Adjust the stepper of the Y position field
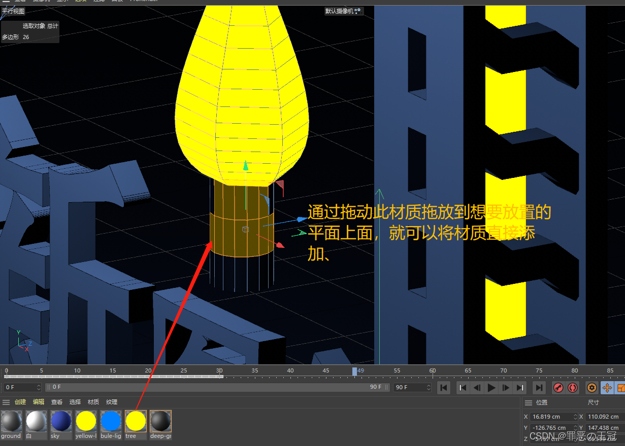The height and width of the screenshot is (446, 625). 575,428
